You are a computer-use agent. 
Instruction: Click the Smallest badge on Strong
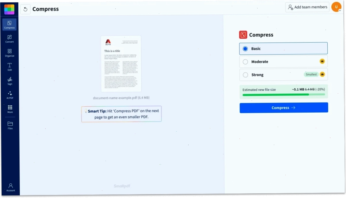click(x=311, y=74)
